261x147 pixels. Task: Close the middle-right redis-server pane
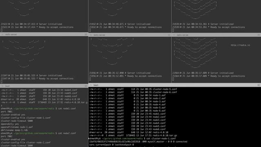174,35
